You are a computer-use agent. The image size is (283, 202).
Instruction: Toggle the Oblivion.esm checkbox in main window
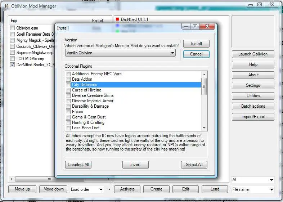click(13, 28)
